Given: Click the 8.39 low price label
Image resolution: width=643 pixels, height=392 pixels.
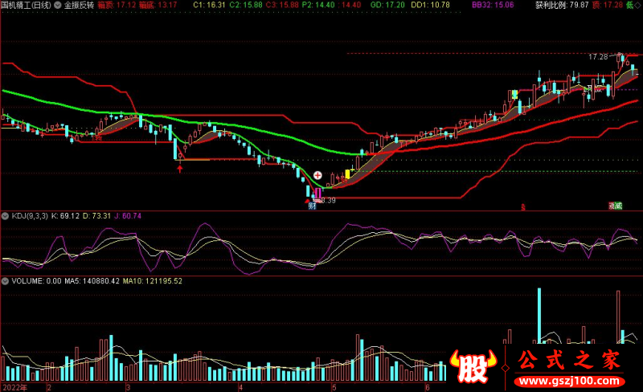Looking at the screenshot, I should pos(328,201).
